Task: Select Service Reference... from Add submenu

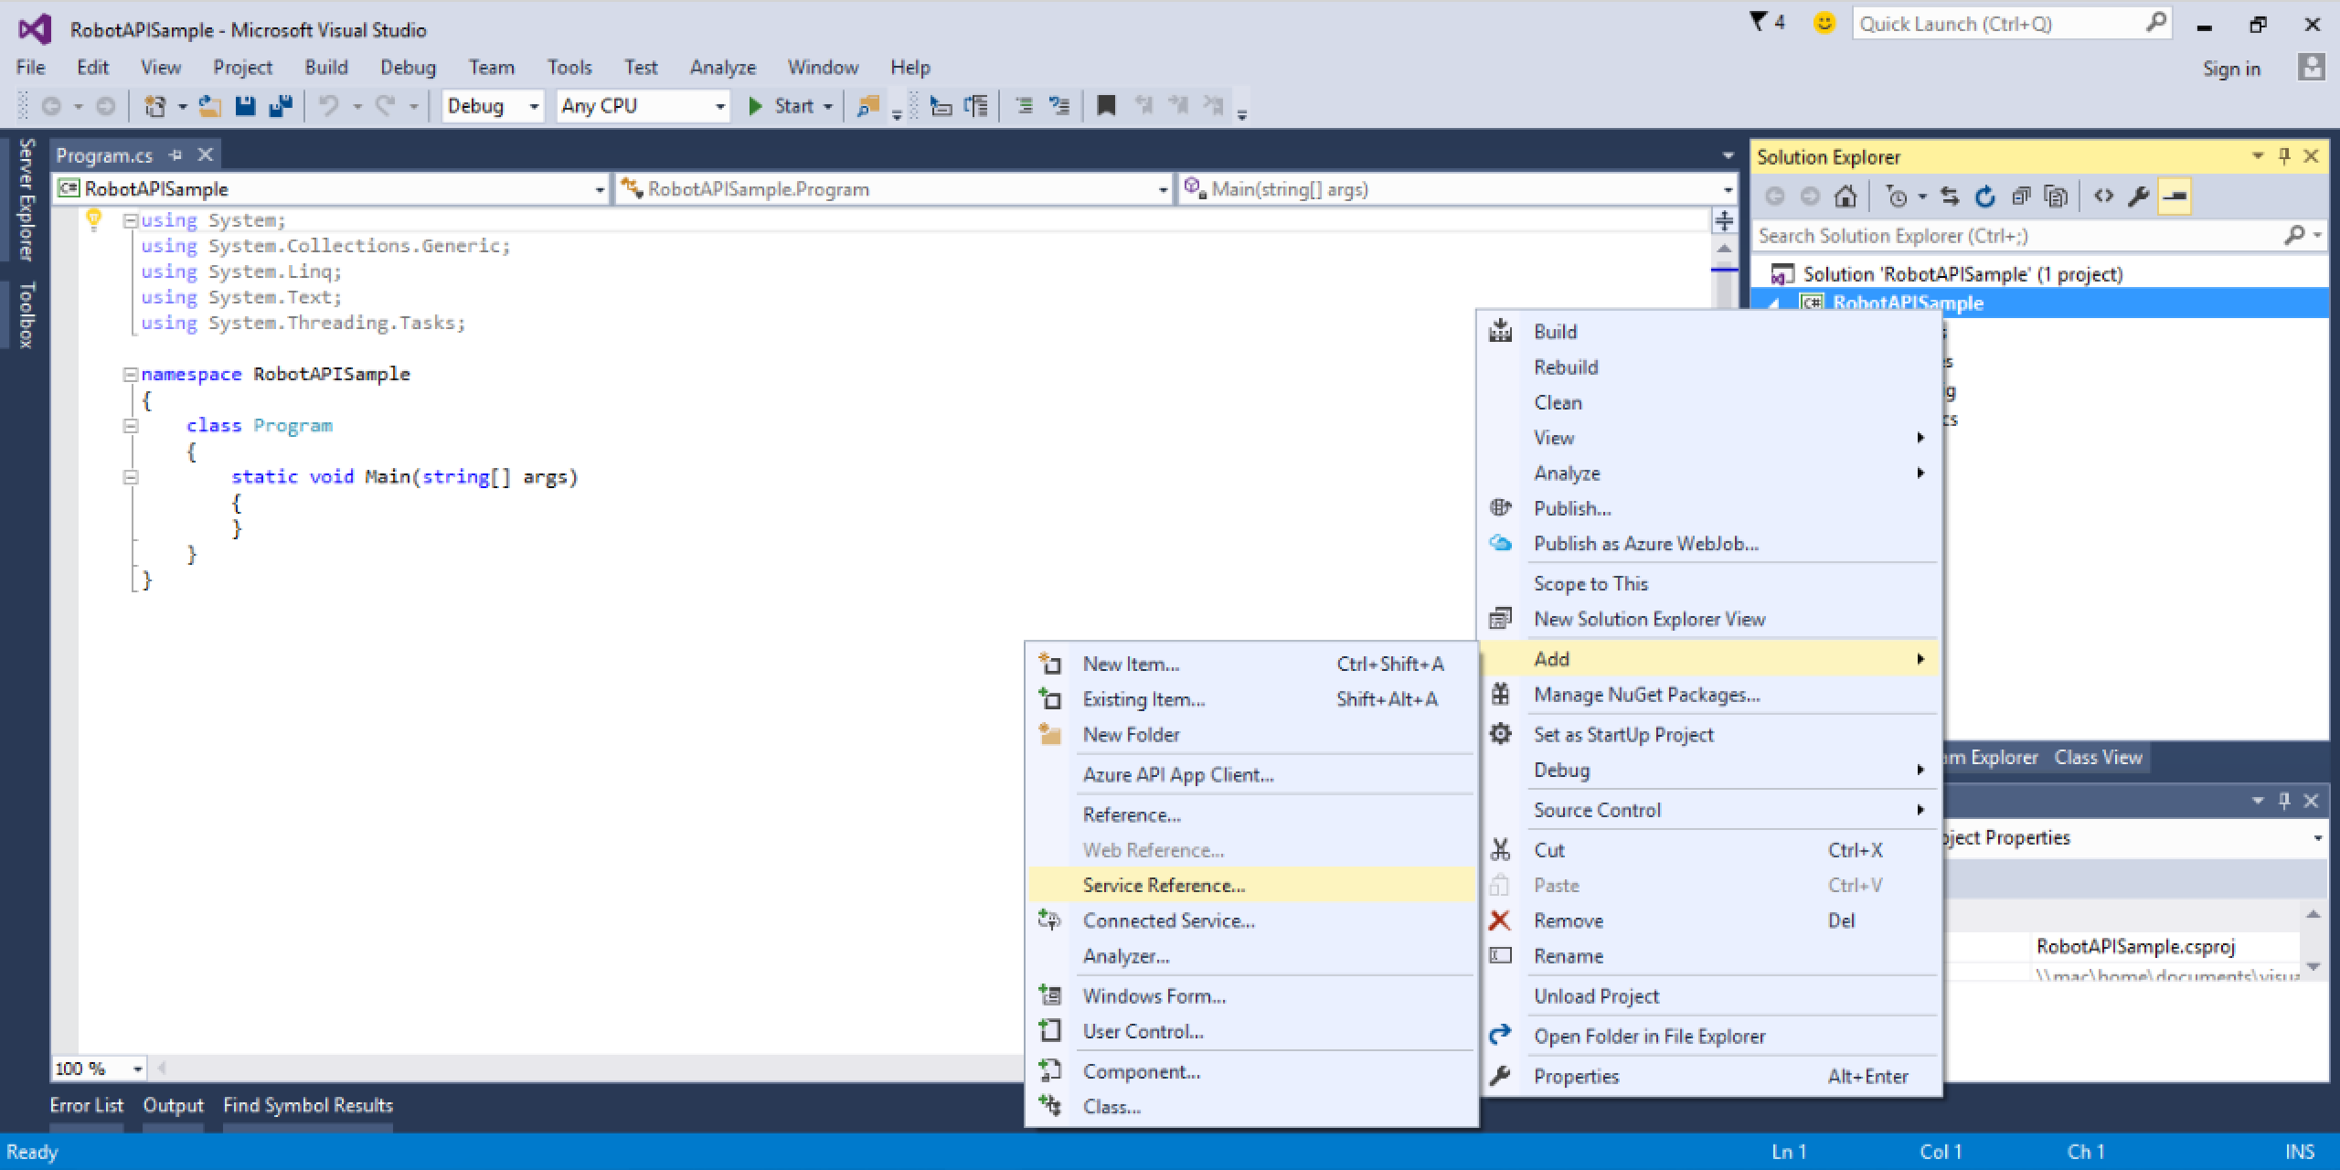Action: click(x=1164, y=885)
